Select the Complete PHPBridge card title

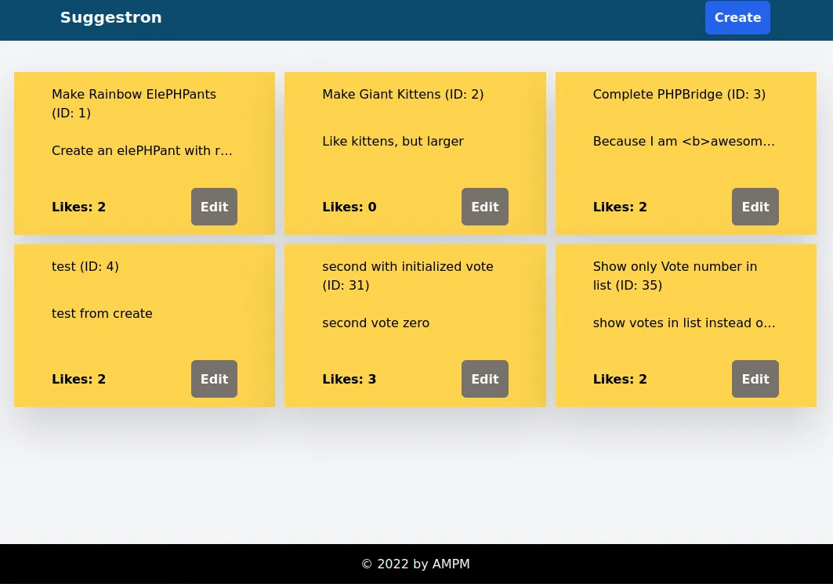coord(679,94)
